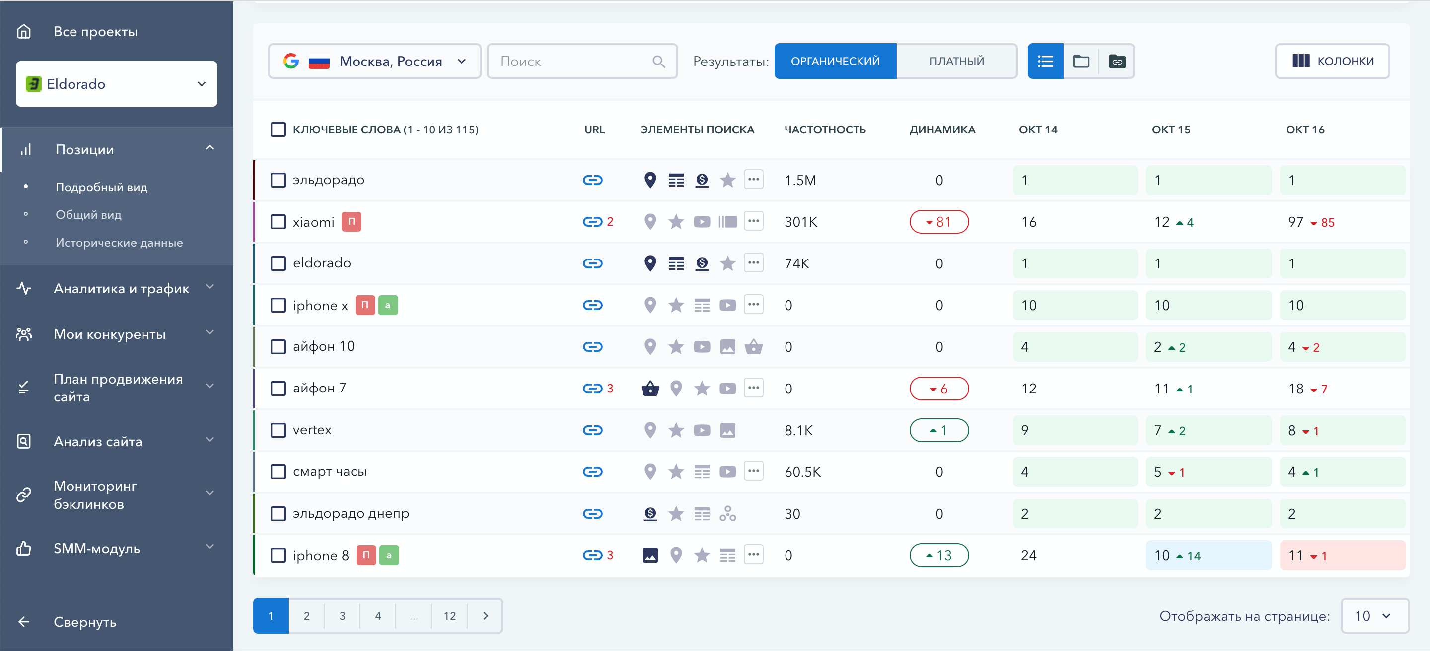Go to next page arrow
The height and width of the screenshot is (651, 1430).
point(485,615)
